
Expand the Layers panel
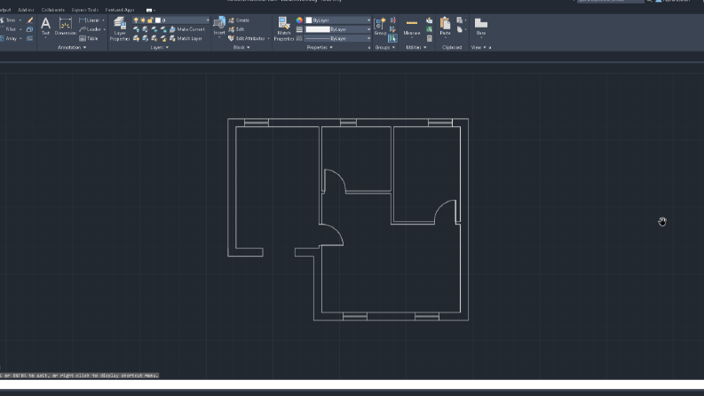click(160, 47)
